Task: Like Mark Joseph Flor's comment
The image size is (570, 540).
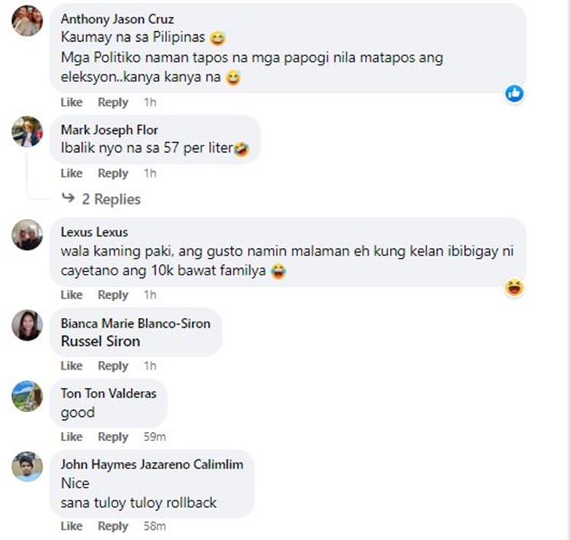Action: [71, 173]
